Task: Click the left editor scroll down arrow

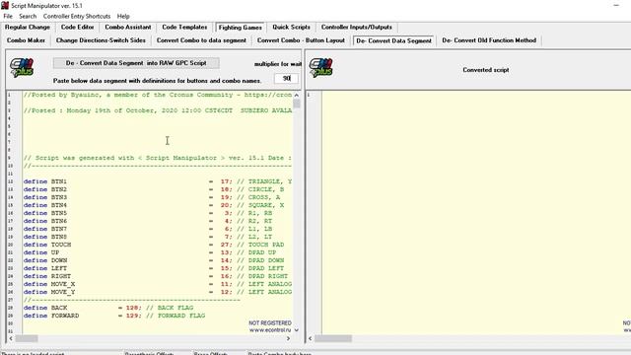Action: coord(297,329)
